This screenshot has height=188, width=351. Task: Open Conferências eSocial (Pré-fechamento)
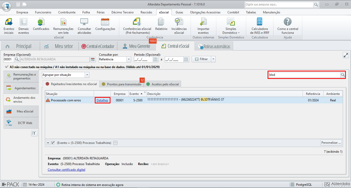pos(137,26)
